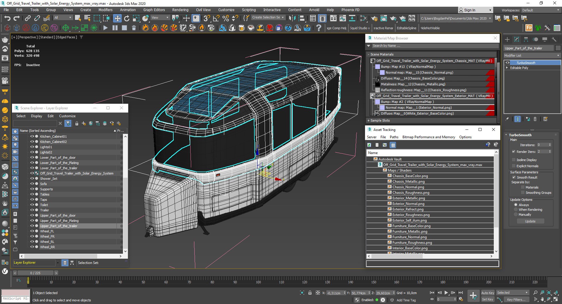Uncheck the Smooth Result checkbox
The image size is (562, 304).
(x=514, y=177)
